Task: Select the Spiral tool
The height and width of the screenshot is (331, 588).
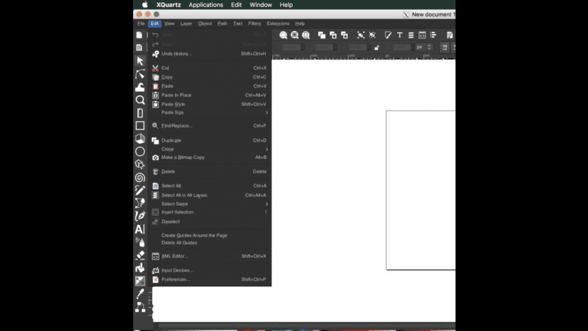Action: (140, 177)
